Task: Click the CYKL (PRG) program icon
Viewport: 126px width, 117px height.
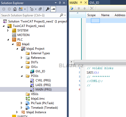Action: [x=32, y=80]
